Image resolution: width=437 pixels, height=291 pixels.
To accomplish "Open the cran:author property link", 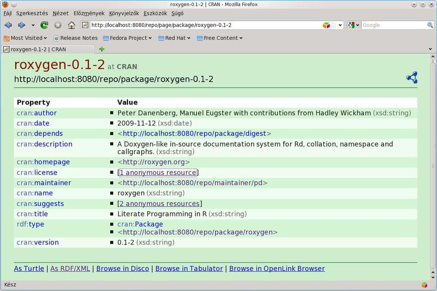I will pos(37,113).
